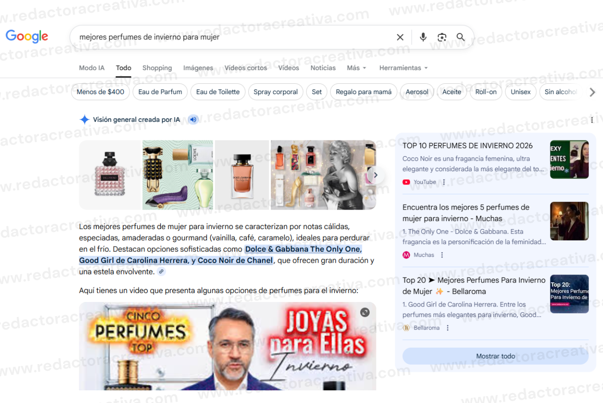Open 'Top 20 Mejores Perfumes Para Invierno' result
Screen dimensions: 603x403
tap(474, 286)
